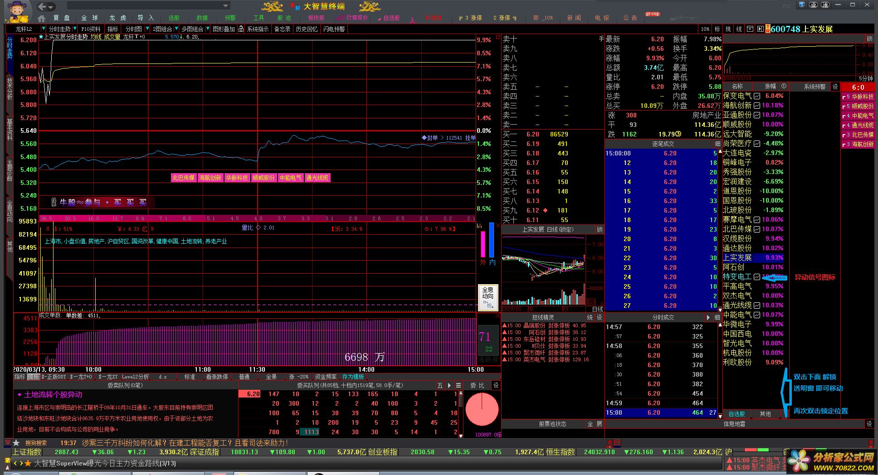Image resolution: width=878 pixels, height=475 pixels.
Task: Click the 系统指示 toolbar button
Action: [258, 29]
